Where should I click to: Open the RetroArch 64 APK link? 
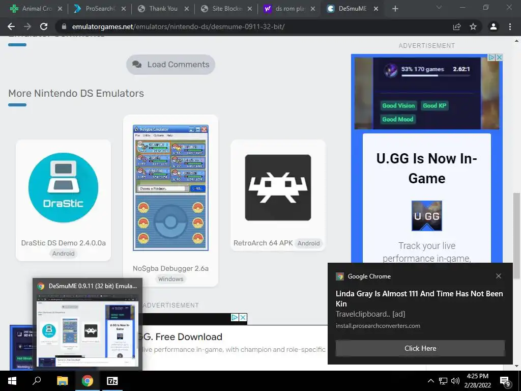(263, 243)
